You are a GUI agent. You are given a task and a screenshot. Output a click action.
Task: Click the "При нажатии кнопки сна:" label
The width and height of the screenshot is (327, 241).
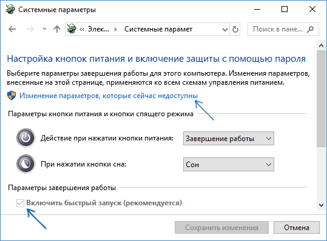(84, 164)
